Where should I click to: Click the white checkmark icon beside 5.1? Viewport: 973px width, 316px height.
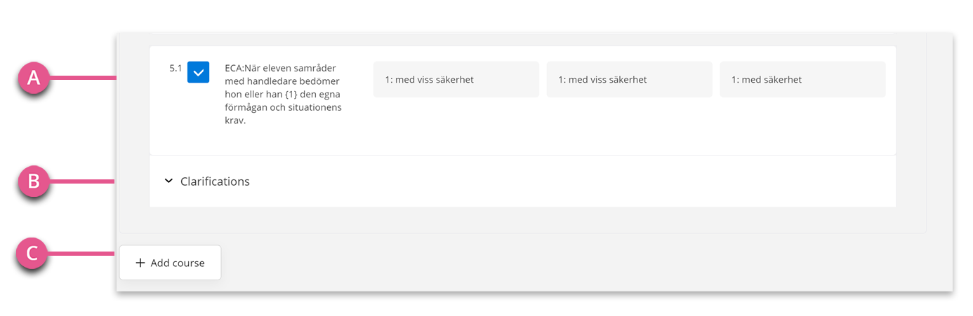tap(198, 72)
